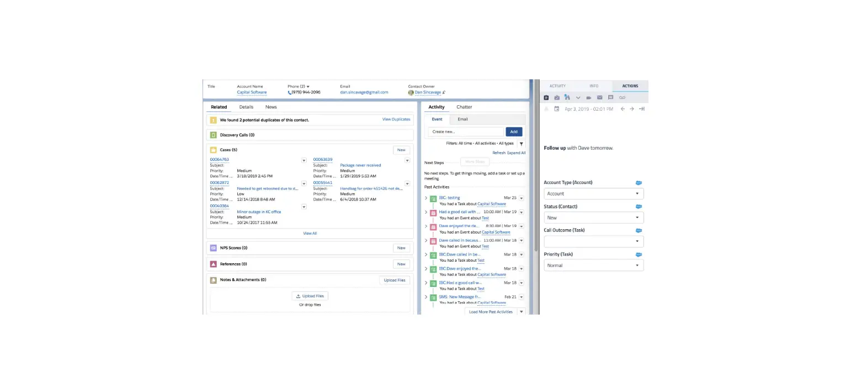Click the binoculars search icon in side panel
The image size is (862, 390).
click(x=567, y=97)
